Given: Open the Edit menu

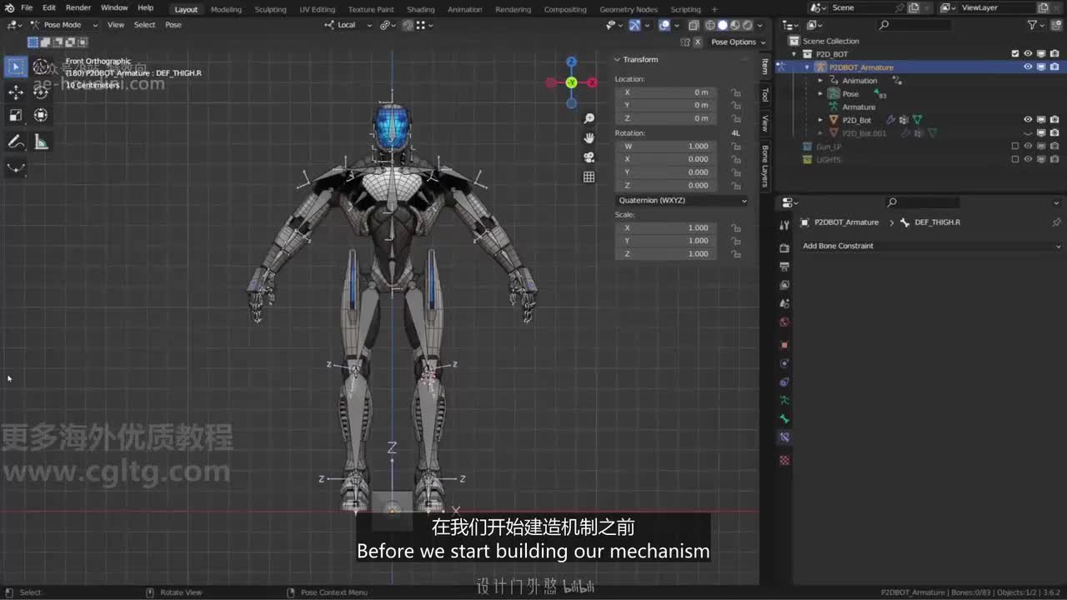Looking at the screenshot, I should point(49,7).
